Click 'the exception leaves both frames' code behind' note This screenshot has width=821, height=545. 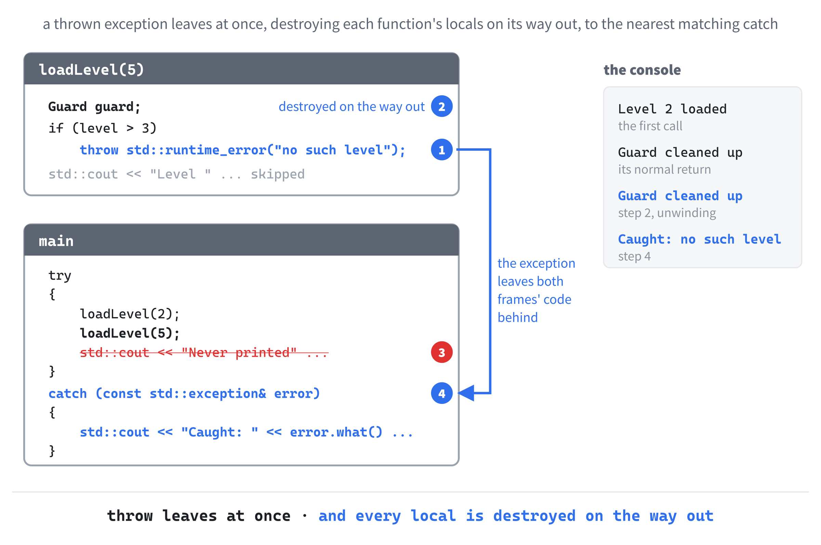(x=536, y=290)
